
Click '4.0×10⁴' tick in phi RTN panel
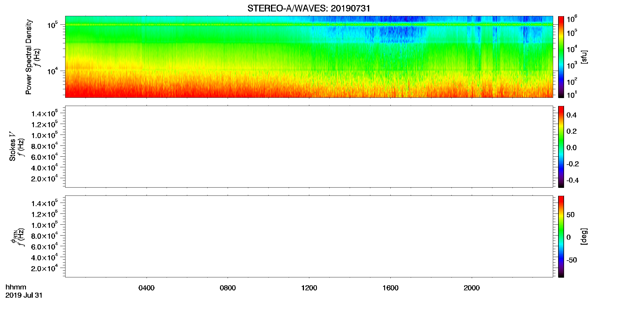click(45, 257)
